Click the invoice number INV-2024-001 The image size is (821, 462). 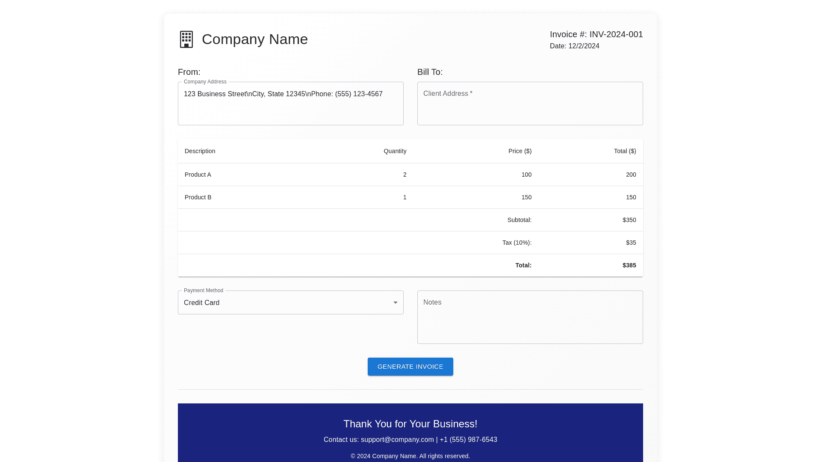616,34
